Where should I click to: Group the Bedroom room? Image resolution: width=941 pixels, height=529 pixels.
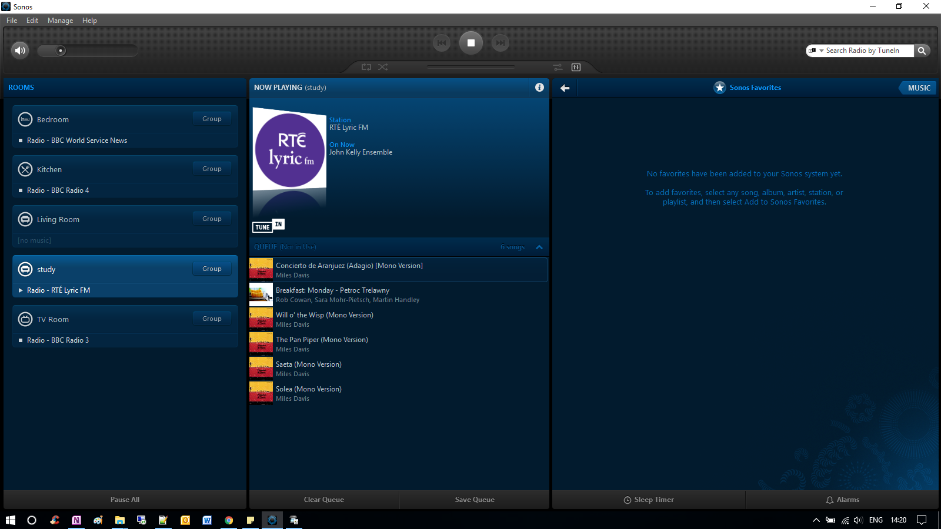(212, 119)
